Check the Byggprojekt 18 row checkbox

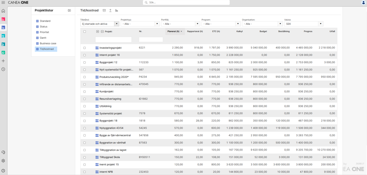point(84,121)
